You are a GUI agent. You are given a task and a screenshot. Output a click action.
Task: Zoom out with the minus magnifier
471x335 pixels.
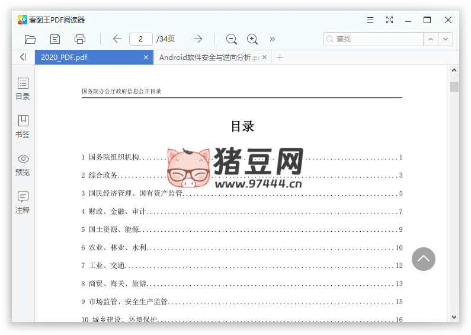[232, 39]
